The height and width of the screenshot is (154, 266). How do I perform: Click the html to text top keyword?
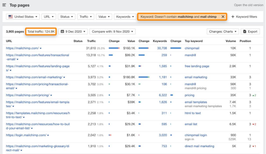[192, 113]
